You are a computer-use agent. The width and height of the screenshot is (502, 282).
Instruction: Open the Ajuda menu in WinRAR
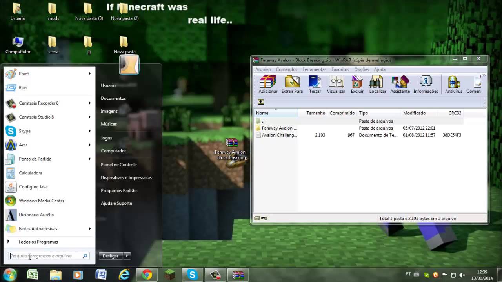[380, 69]
